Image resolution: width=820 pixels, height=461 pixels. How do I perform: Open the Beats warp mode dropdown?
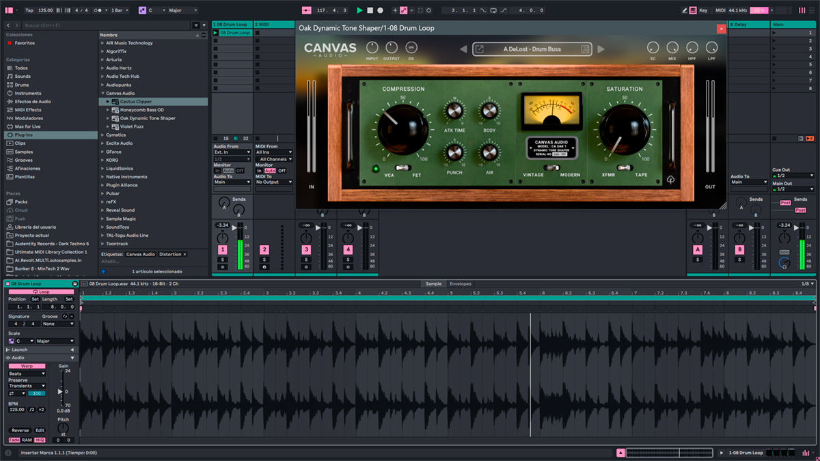(x=27, y=374)
